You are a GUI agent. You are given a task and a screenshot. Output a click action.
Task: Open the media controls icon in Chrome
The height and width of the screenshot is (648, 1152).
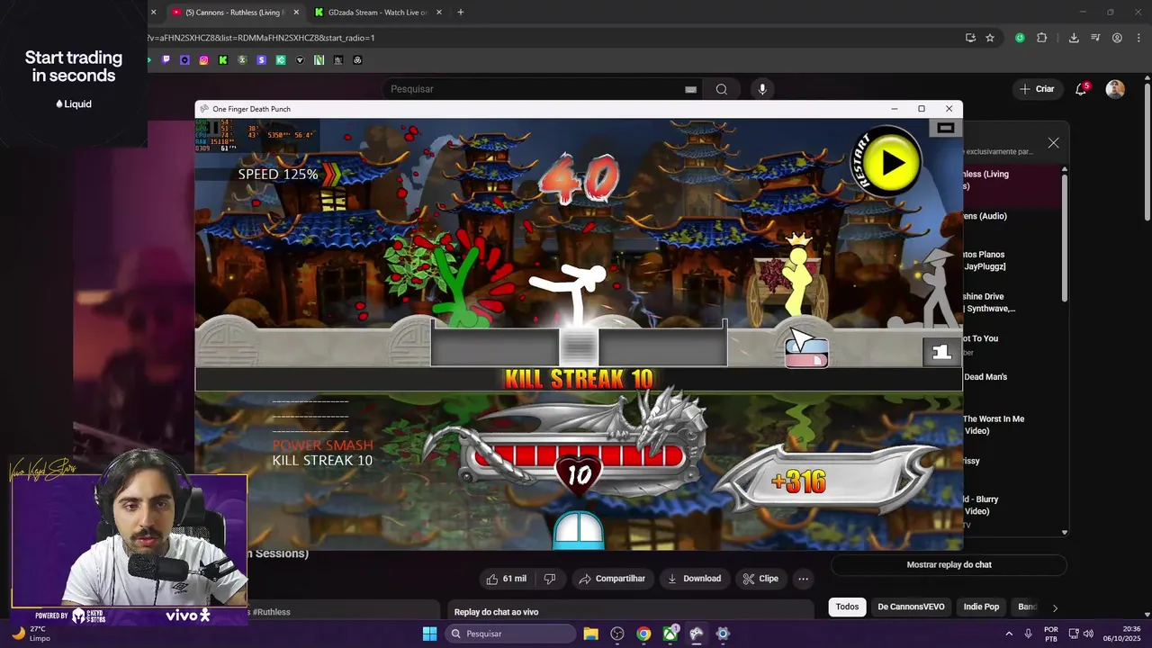click(x=1095, y=38)
